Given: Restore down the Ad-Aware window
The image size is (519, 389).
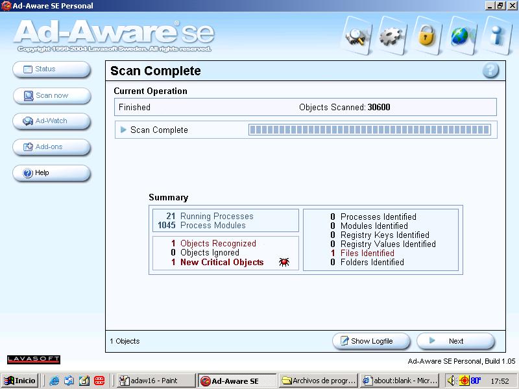Looking at the screenshot, I should tap(500, 6).
